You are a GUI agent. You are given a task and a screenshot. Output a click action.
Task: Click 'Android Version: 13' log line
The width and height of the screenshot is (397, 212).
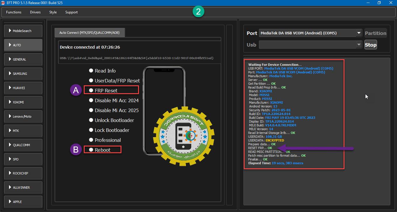click(x=263, y=106)
